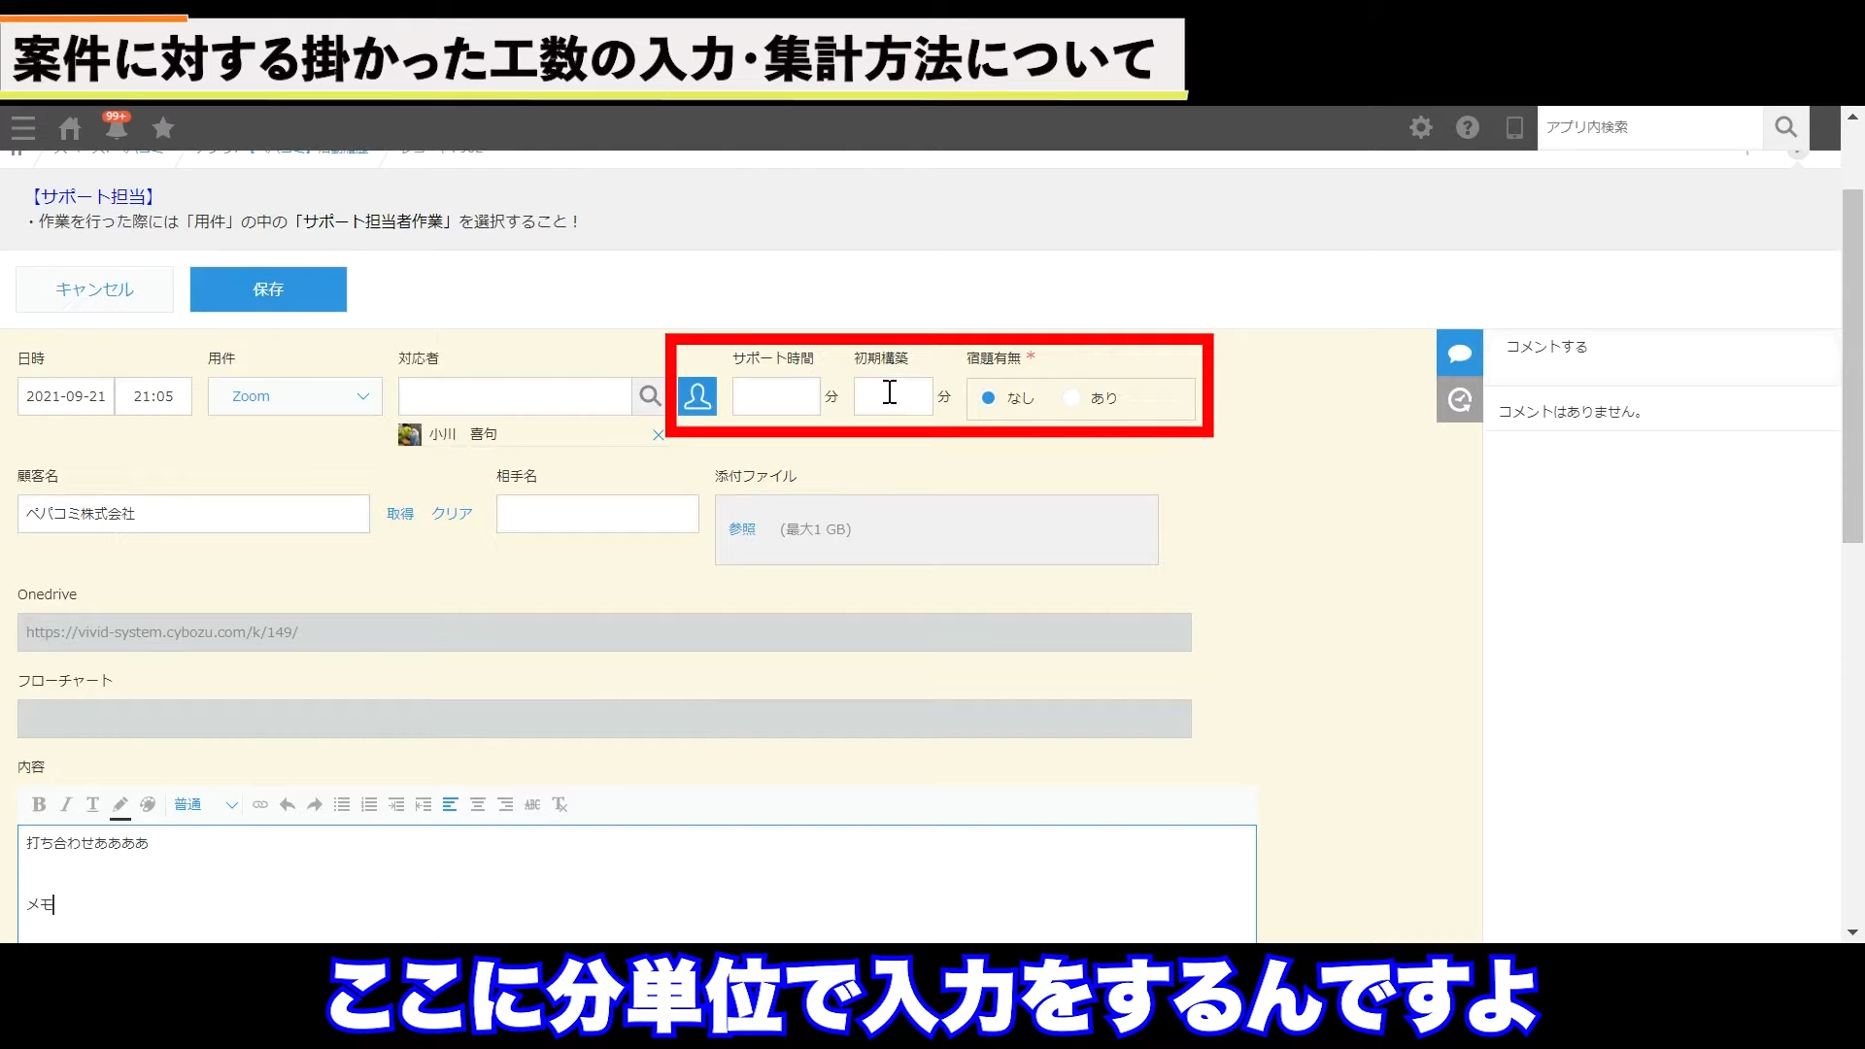Open the 用件 Zoom dropdown
Screen dimensions: 1865x1049
point(295,396)
